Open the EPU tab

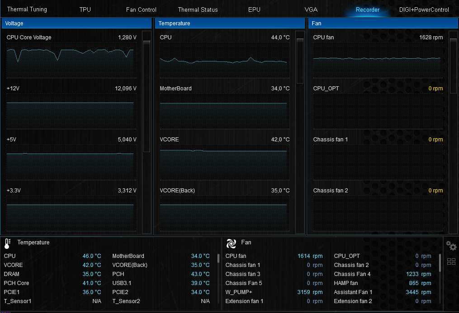[254, 9]
